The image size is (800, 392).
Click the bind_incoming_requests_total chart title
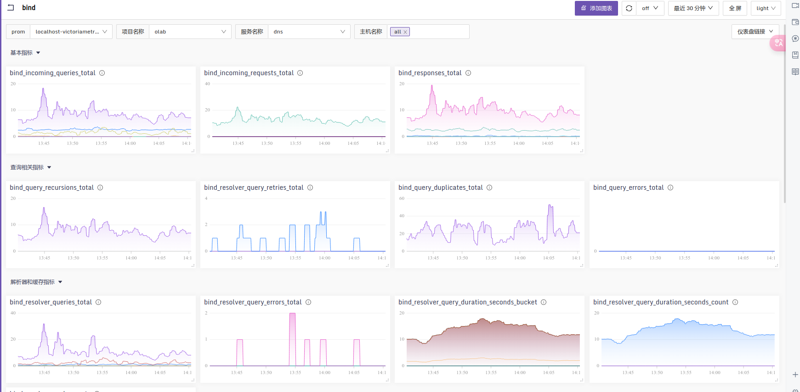coord(249,73)
